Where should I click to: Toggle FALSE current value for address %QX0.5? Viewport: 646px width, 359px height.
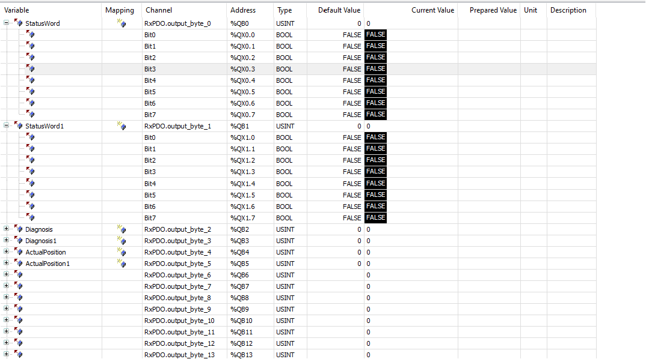[x=375, y=92]
